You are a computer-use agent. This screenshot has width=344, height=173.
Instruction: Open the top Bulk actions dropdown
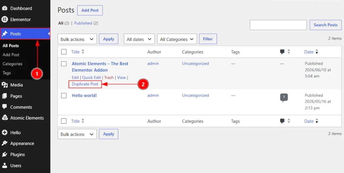click(x=77, y=39)
